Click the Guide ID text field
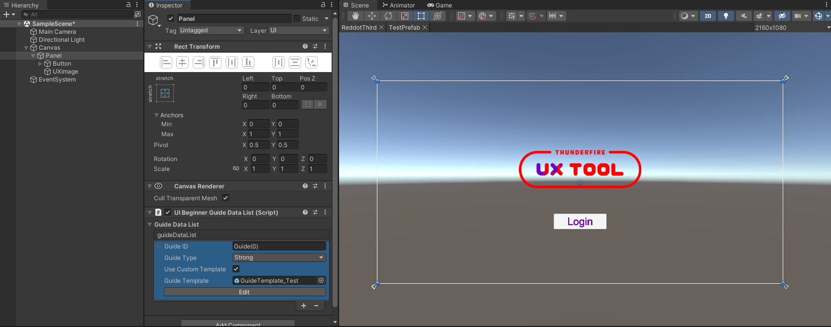The height and width of the screenshot is (327, 831). coord(279,246)
